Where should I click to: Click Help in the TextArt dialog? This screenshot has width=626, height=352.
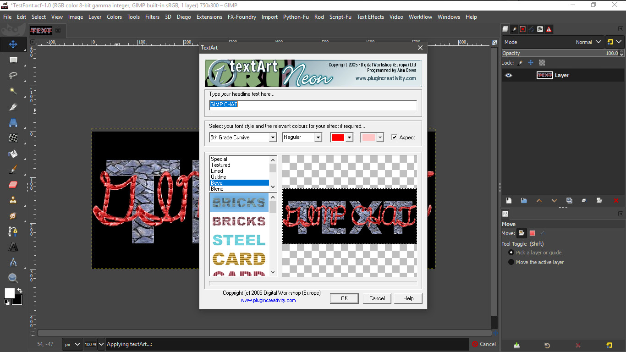[x=408, y=298]
